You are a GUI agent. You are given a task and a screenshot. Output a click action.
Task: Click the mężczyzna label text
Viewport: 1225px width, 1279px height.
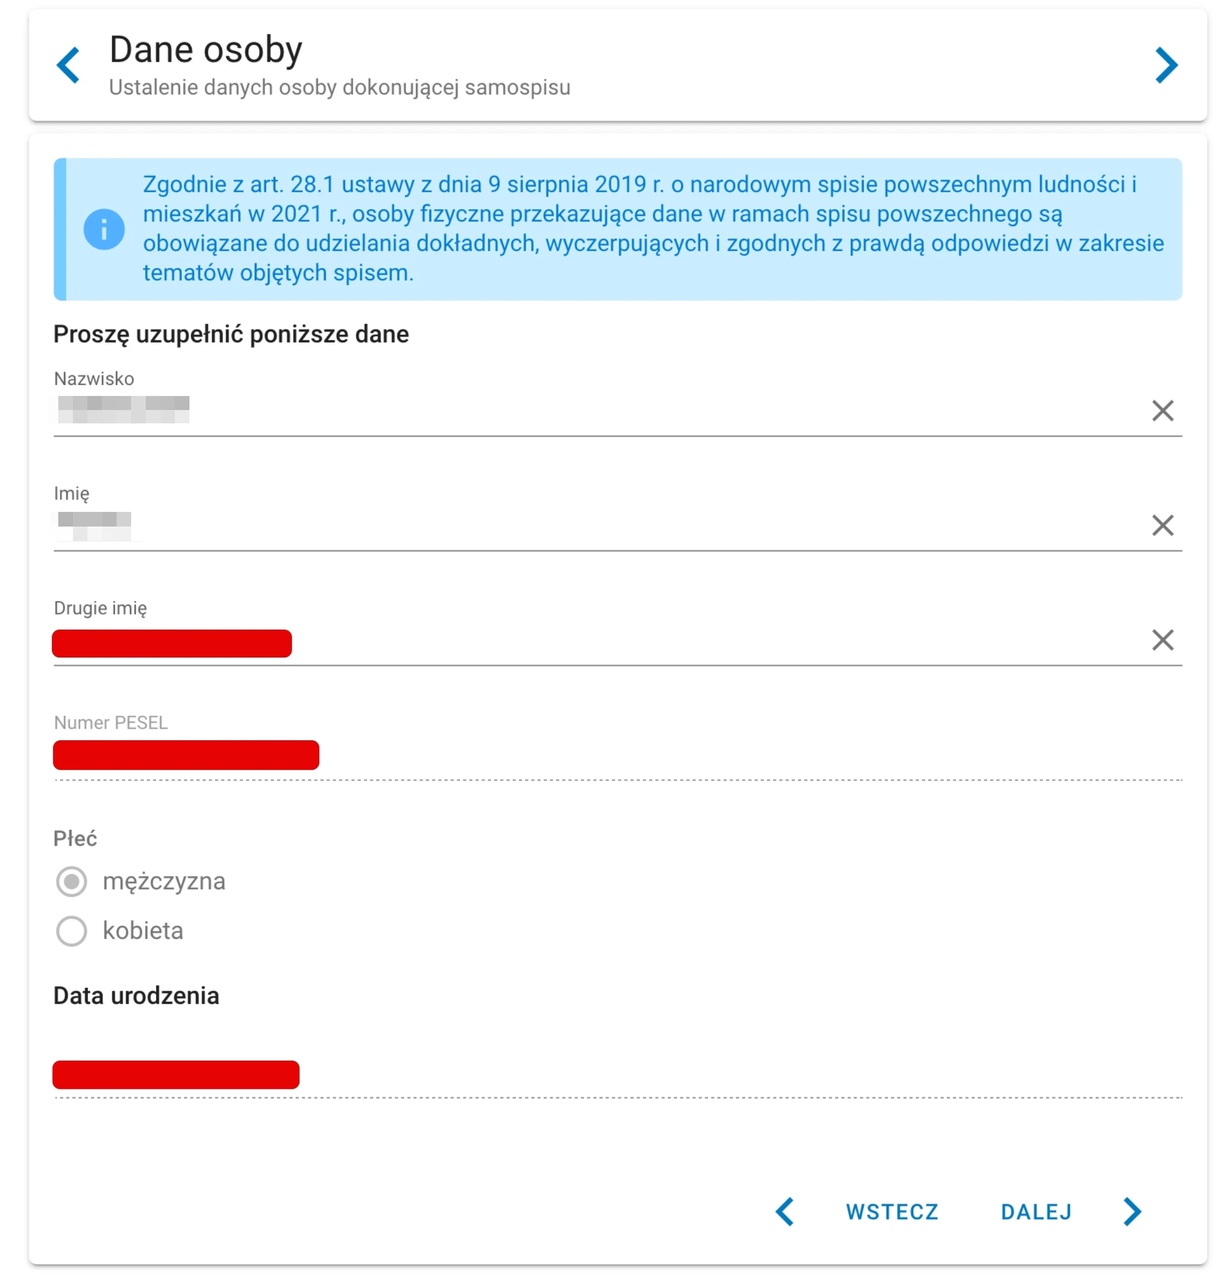tap(164, 881)
